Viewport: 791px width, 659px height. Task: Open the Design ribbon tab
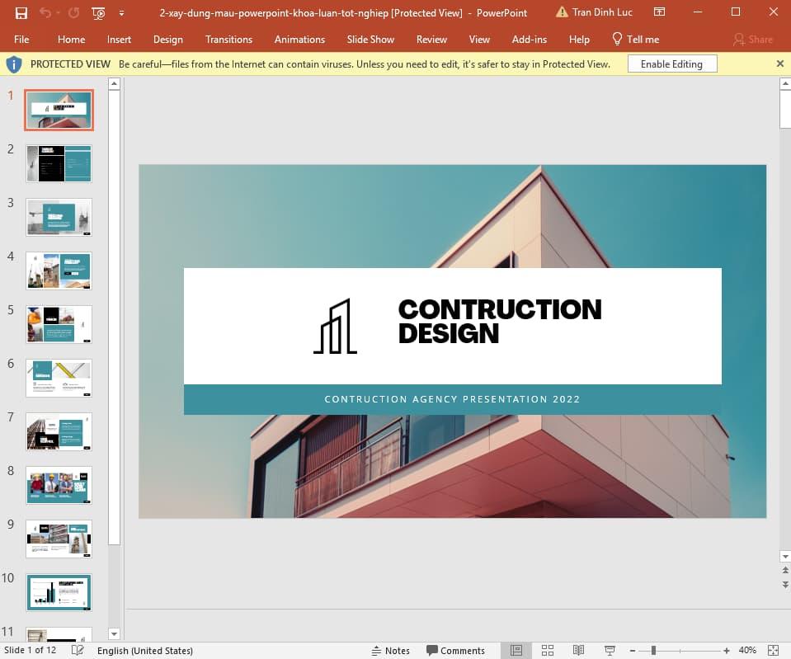(168, 39)
